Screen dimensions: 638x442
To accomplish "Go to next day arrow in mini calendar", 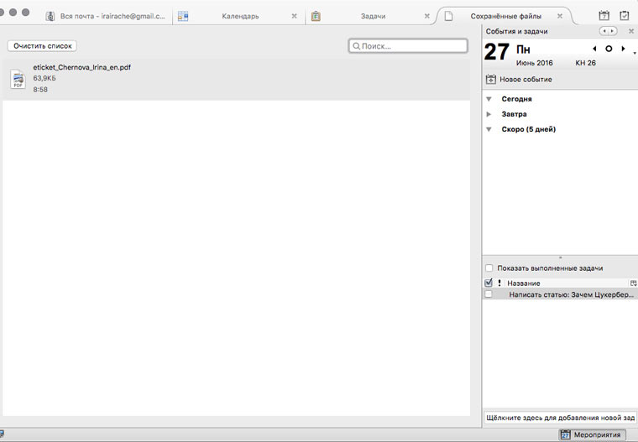I will (x=623, y=49).
